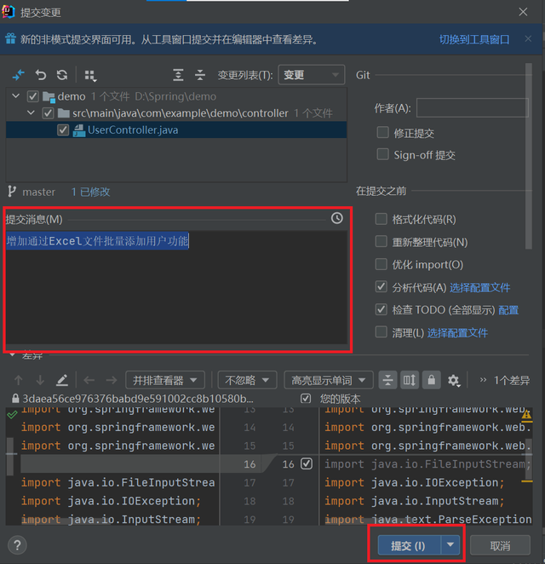Enable 重新整理代码(N) checkbox

[x=381, y=241]
